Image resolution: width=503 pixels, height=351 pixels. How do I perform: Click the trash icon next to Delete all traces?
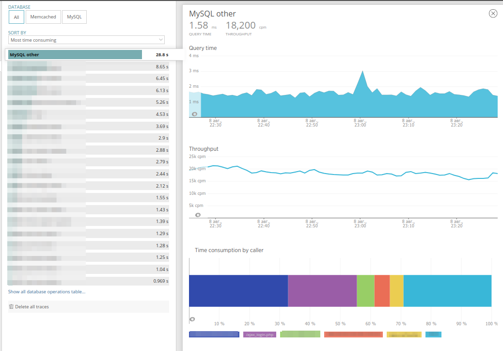(11, 306)
